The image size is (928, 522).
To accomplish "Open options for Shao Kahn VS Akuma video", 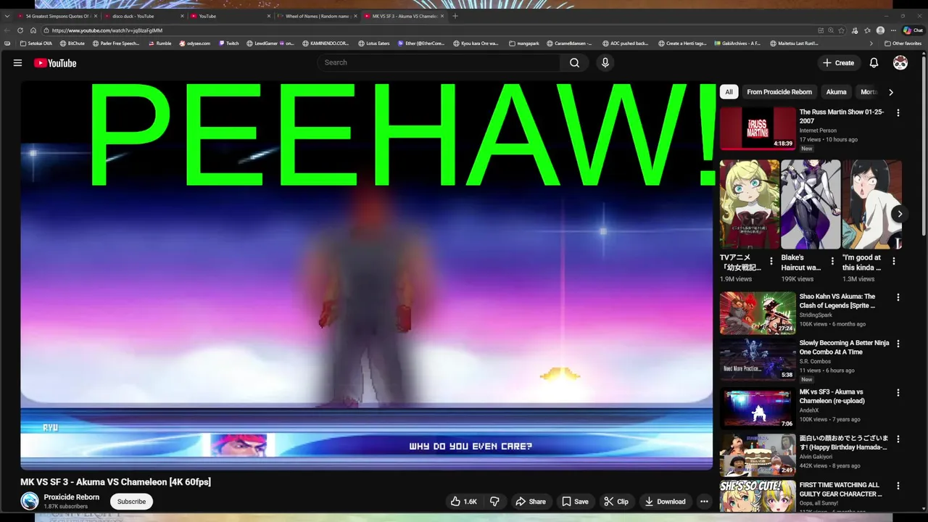I will pyautogui.click(x=898, y=297).
